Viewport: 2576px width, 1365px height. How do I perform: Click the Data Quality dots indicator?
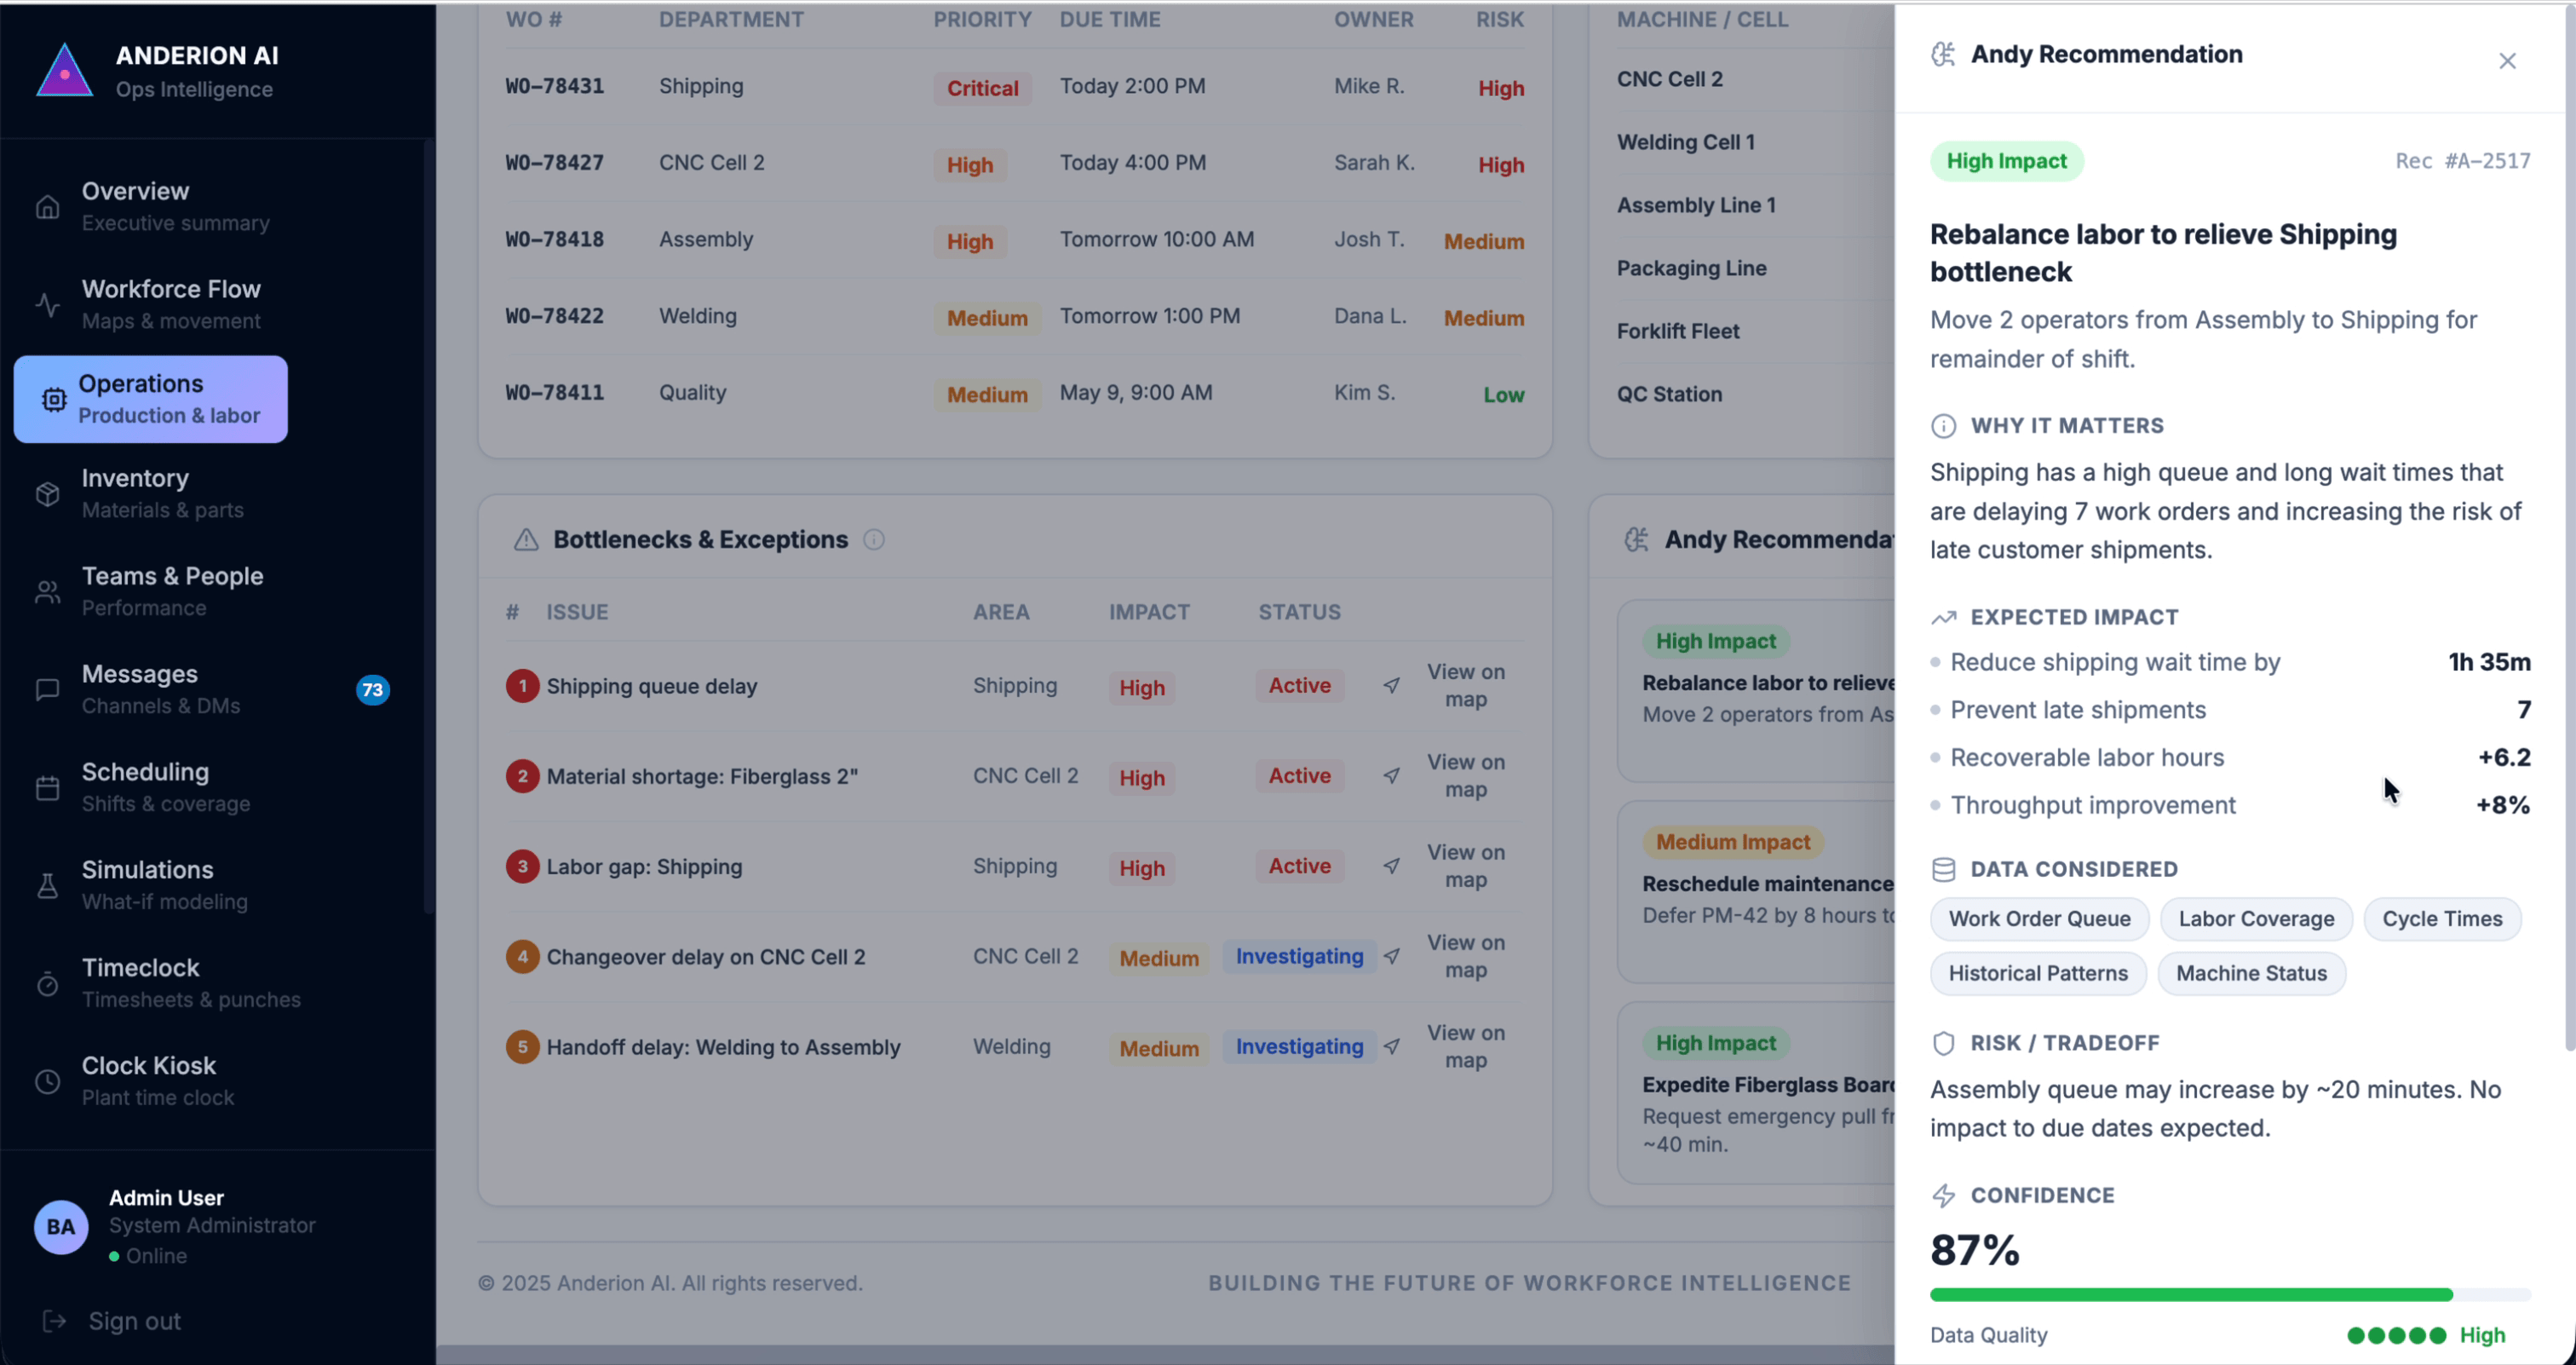[x=2396, y=1336]
